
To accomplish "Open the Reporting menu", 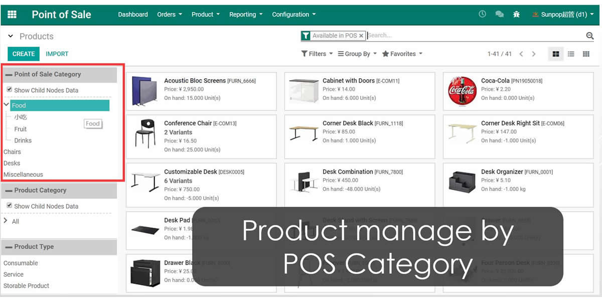I will [245, 15].
